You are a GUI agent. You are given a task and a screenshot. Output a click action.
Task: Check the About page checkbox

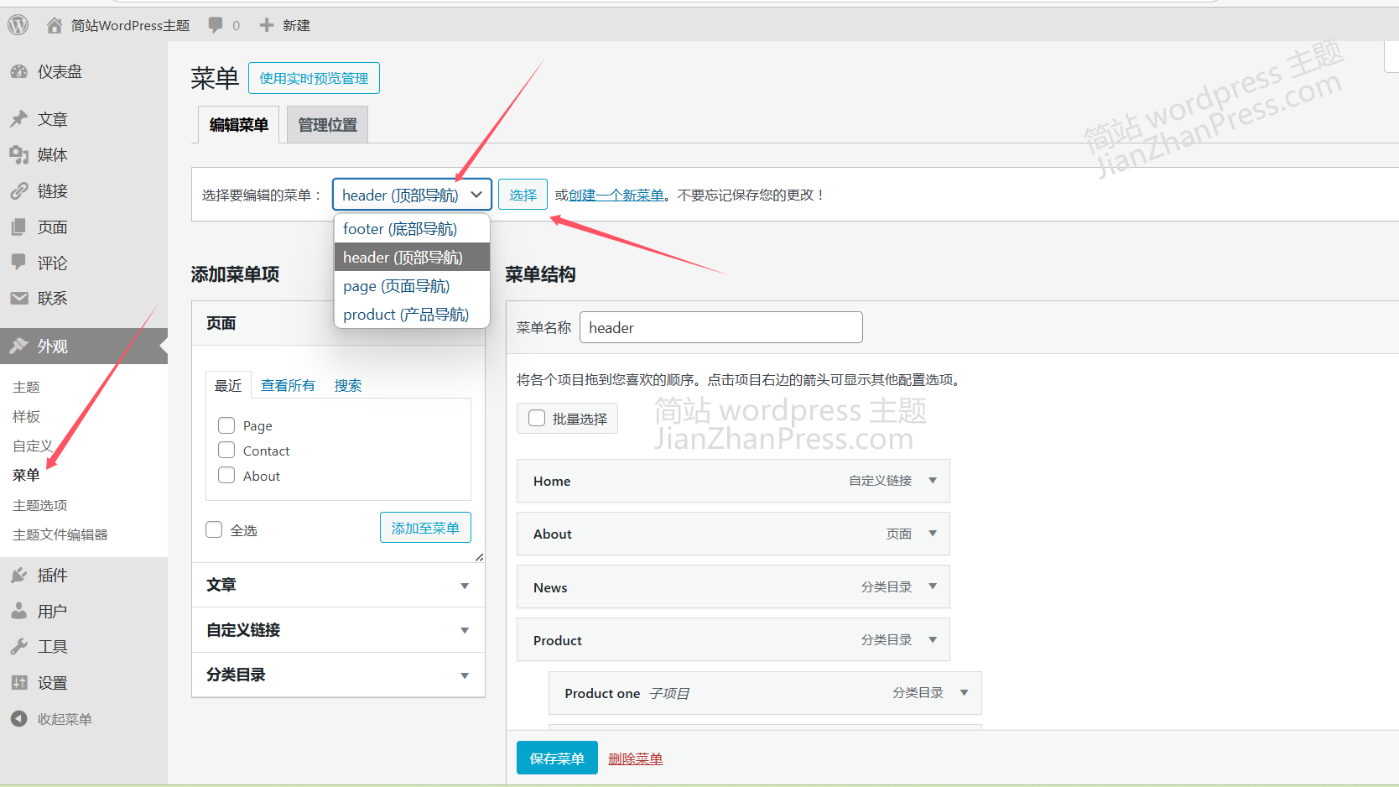tap(226, 476)
